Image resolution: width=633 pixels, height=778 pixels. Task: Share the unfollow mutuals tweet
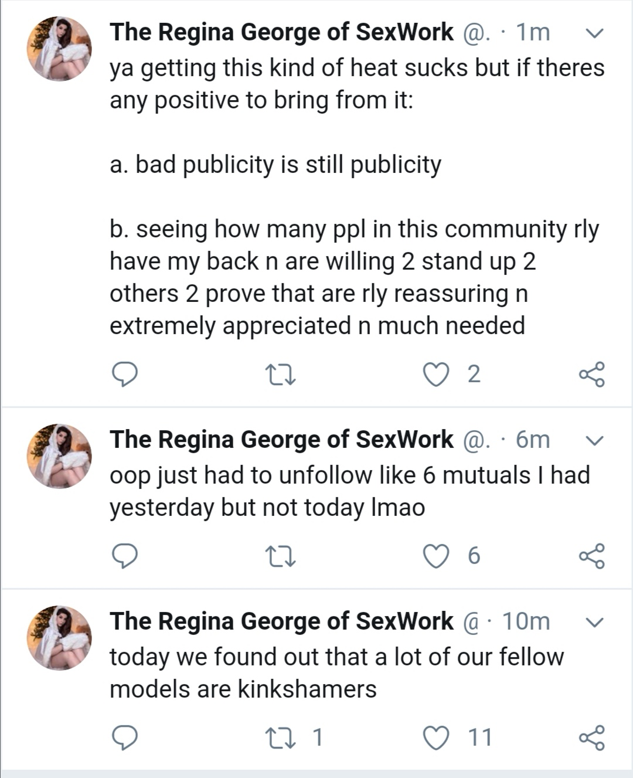point(591,556)
